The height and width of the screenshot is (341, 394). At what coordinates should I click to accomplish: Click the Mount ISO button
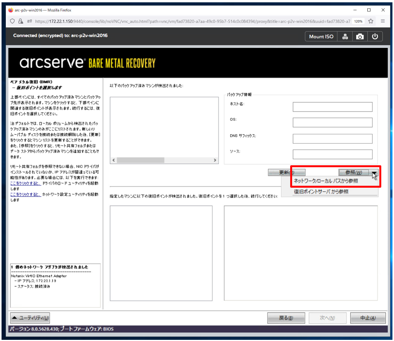pos(321,36)
